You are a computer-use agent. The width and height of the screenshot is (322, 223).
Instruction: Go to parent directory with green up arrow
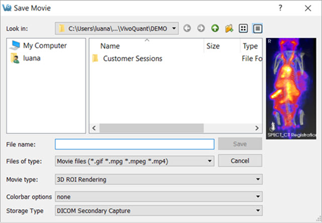(x=215, y=29)
